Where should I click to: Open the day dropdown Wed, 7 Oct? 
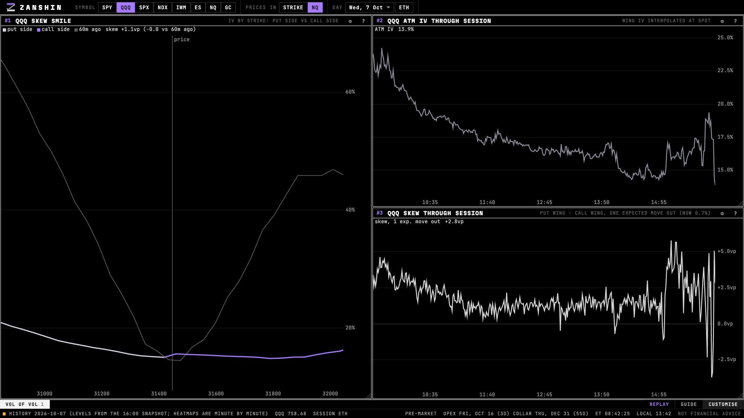click(370, 7)
